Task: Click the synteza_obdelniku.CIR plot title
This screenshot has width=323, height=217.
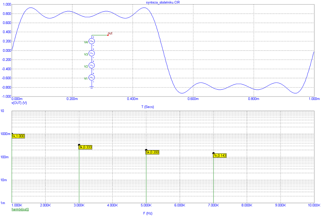Action: click(163, 3)
